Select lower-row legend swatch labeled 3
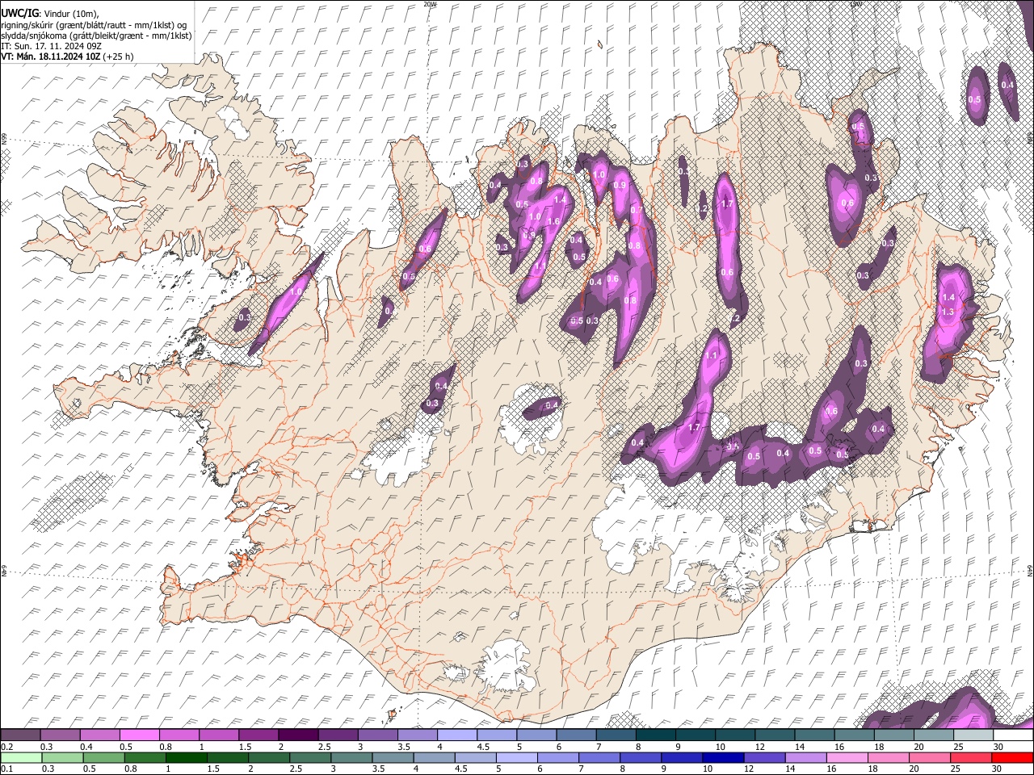This screenshot has height=775, width=1034. tap(351, 757)
